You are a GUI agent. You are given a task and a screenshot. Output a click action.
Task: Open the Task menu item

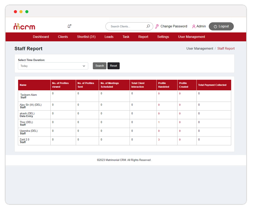tap(126, 37)
